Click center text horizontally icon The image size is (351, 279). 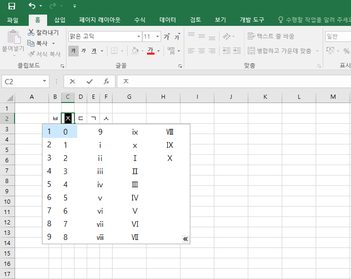pyautogui.click(x=202, y=51)
